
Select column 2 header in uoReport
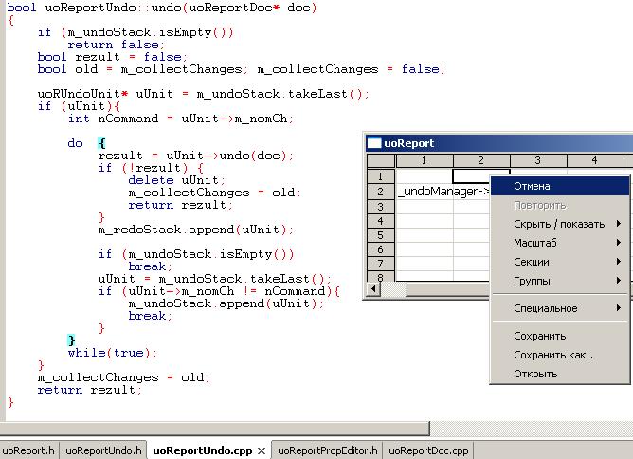480,160
